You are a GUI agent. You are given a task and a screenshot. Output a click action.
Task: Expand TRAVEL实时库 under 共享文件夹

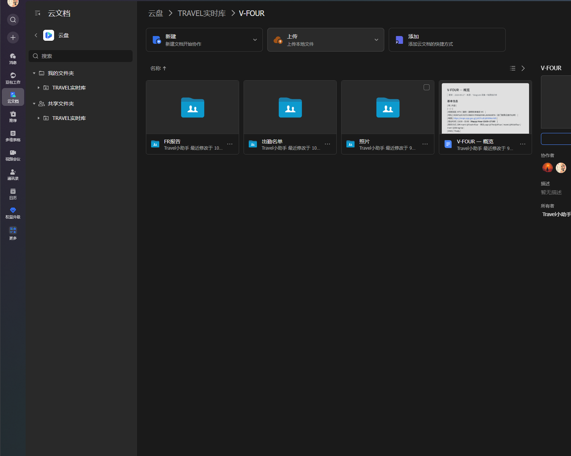coord(39,118)
